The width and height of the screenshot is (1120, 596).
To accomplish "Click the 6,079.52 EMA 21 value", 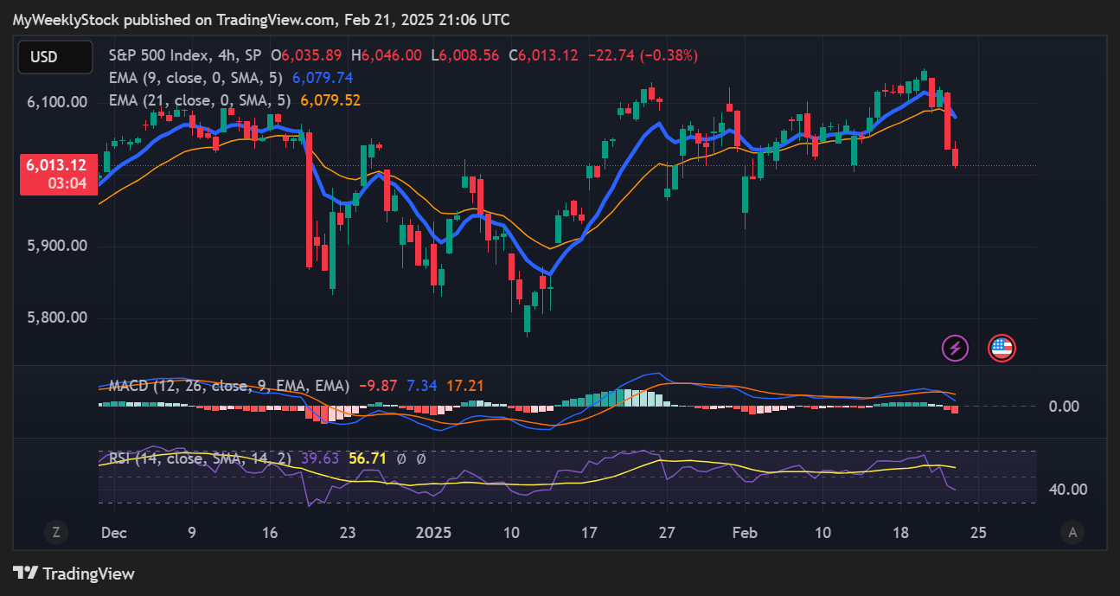I will tap(330, 100).
